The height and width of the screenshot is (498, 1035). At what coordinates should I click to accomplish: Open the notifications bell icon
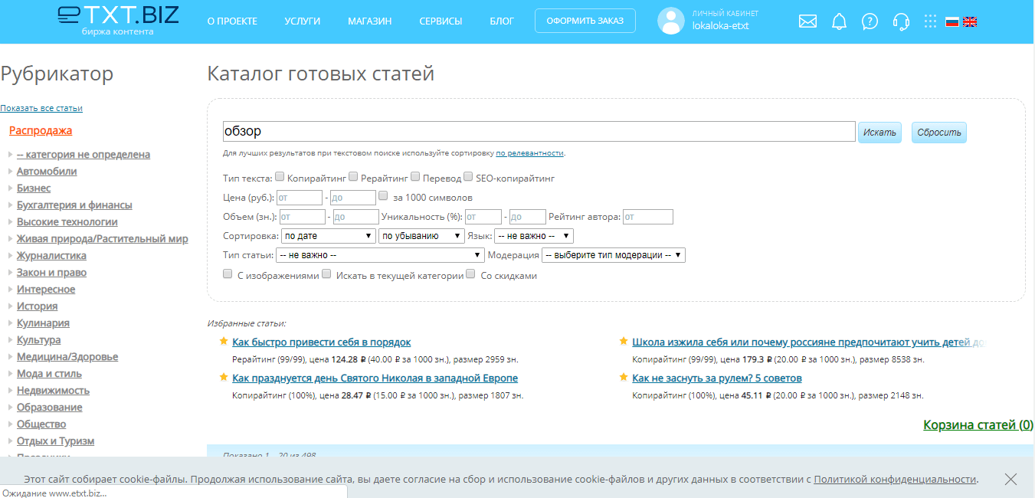(x=839, y=21)
